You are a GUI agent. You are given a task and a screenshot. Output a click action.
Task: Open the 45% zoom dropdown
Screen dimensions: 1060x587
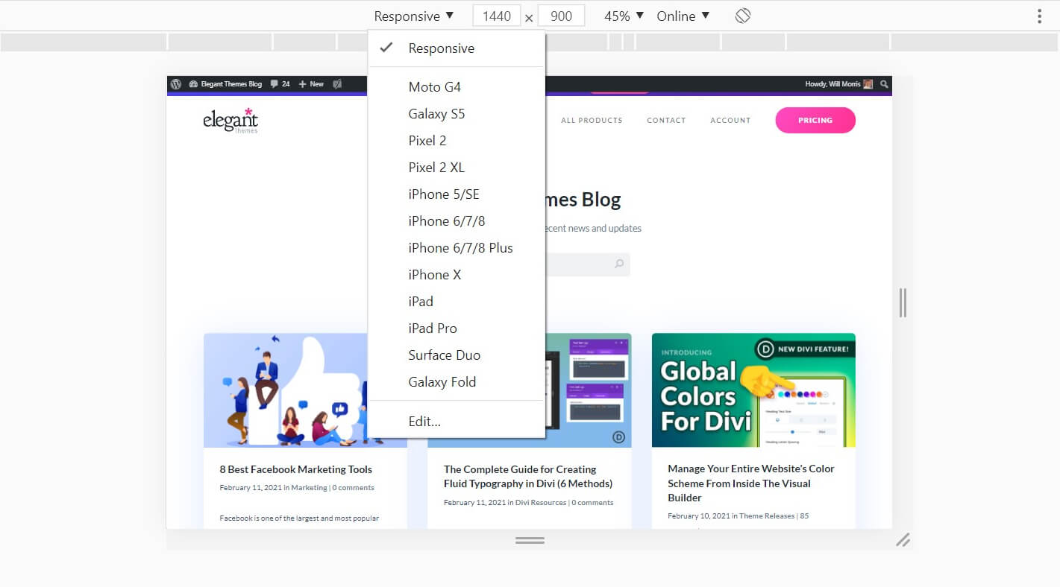tap(623, 15)
